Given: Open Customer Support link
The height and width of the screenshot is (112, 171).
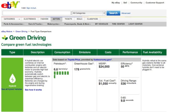Looking at the screenshot, I should click(x=155, y=3).
